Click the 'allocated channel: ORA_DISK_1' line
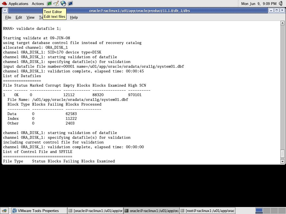The height and width of the screenshot is (214, 286). click(x=35, y=47)
